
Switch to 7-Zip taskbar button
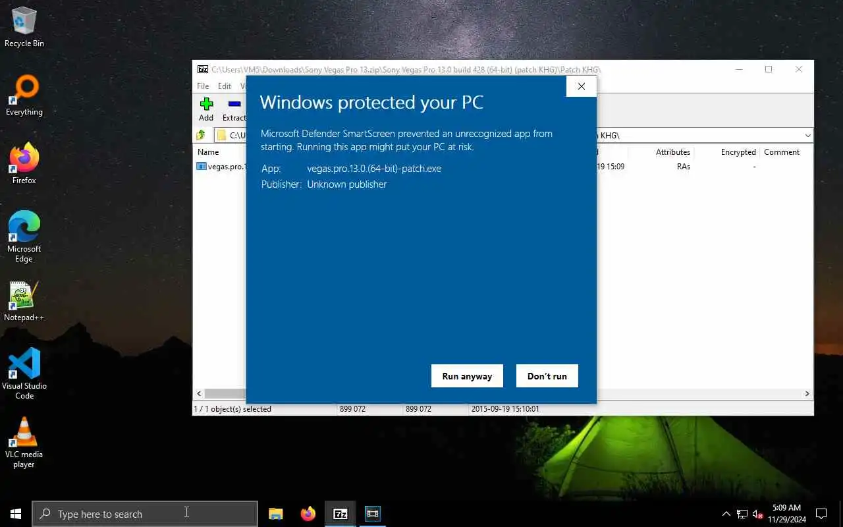(340, 514)
